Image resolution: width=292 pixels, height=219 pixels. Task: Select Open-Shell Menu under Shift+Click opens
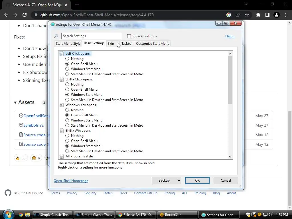point(67,89)
